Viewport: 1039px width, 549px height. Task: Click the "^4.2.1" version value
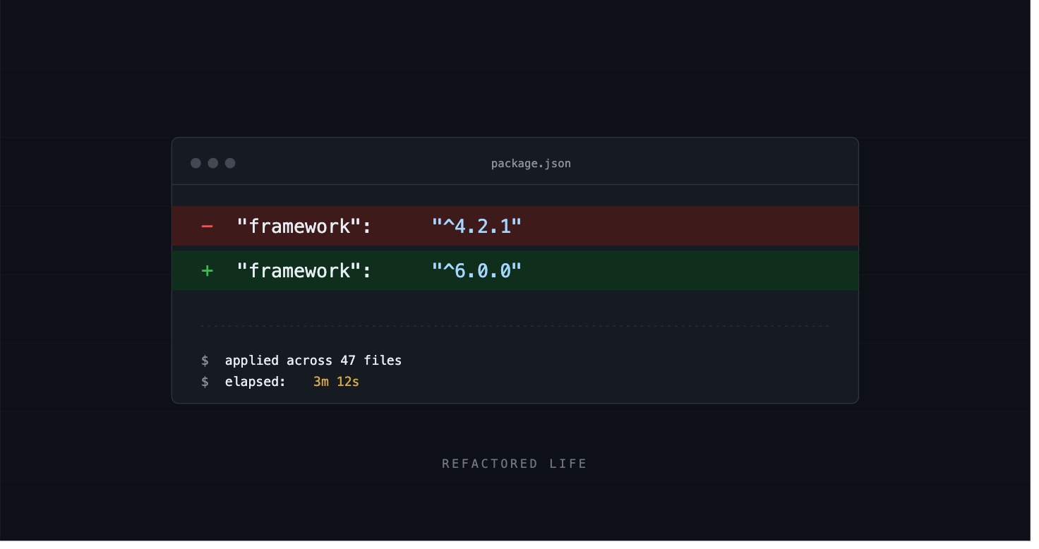[x=476, y=227]
